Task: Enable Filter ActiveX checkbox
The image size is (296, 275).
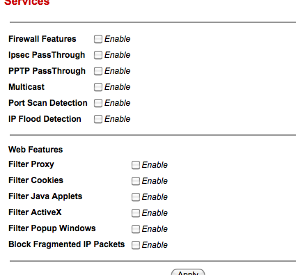Action: point(136,213)
